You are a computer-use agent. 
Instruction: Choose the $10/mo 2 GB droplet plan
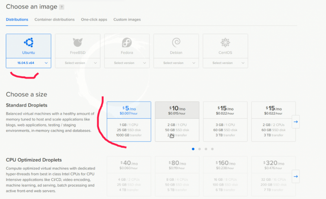(177, 122)
